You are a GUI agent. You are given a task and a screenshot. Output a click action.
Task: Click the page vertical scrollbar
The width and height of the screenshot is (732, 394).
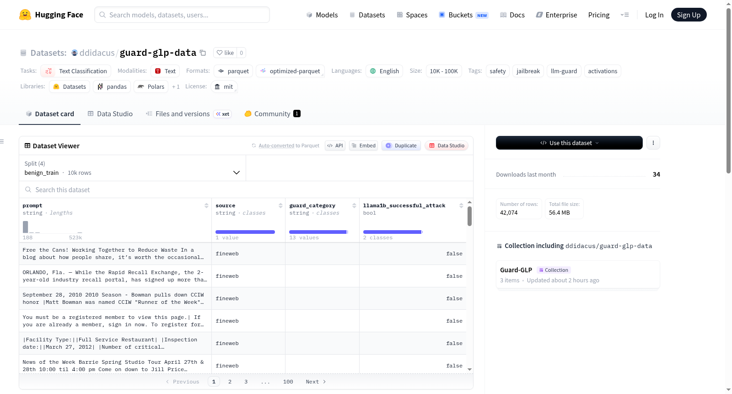pyautogui.click(x=728, y=91)
